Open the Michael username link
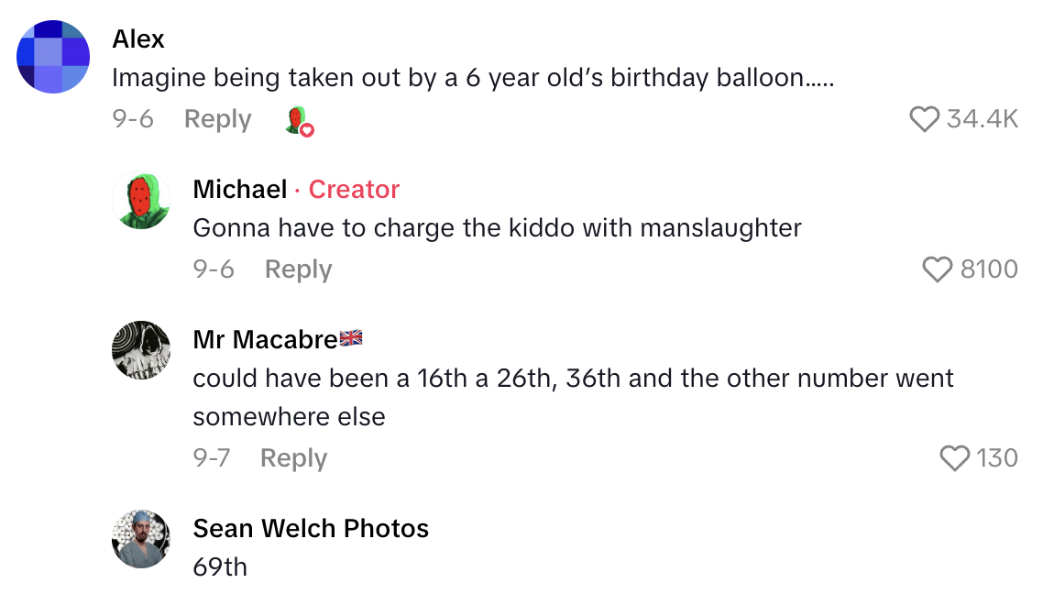Image resolution: width=1054 pixels, height=594 pixels. point(240,190)
